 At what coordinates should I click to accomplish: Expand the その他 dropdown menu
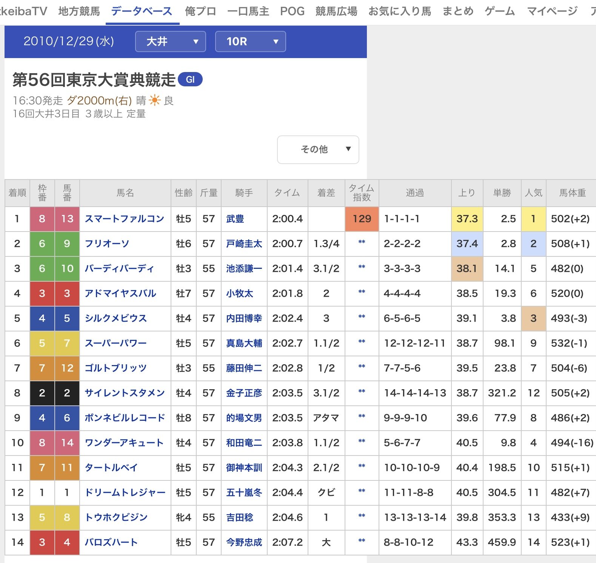[x=318, y=150]
